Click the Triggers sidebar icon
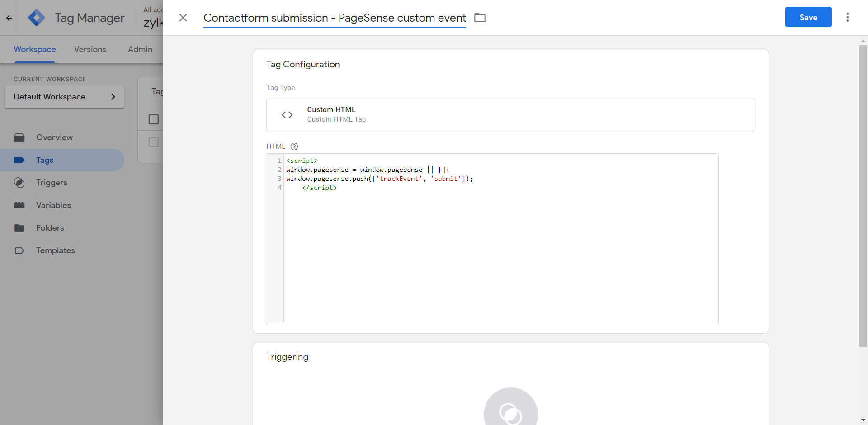The image size is (868, 425). [19, 183]
